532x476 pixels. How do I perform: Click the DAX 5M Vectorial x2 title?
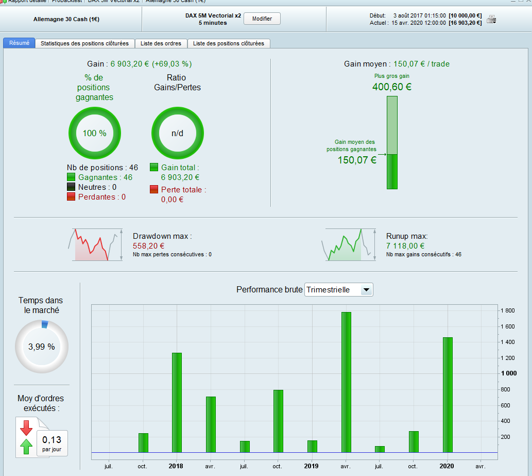(x=213, y=15)
